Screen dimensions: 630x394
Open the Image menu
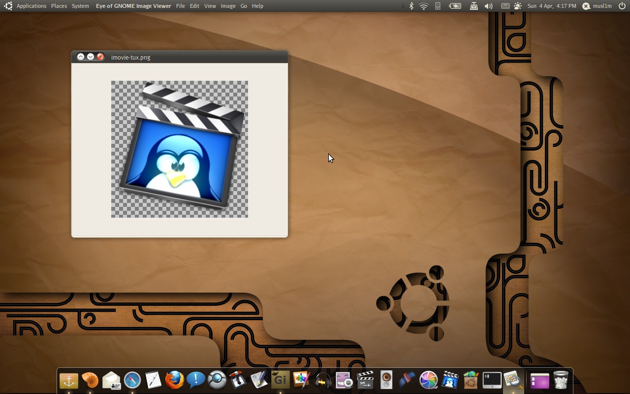pos(228,6)
